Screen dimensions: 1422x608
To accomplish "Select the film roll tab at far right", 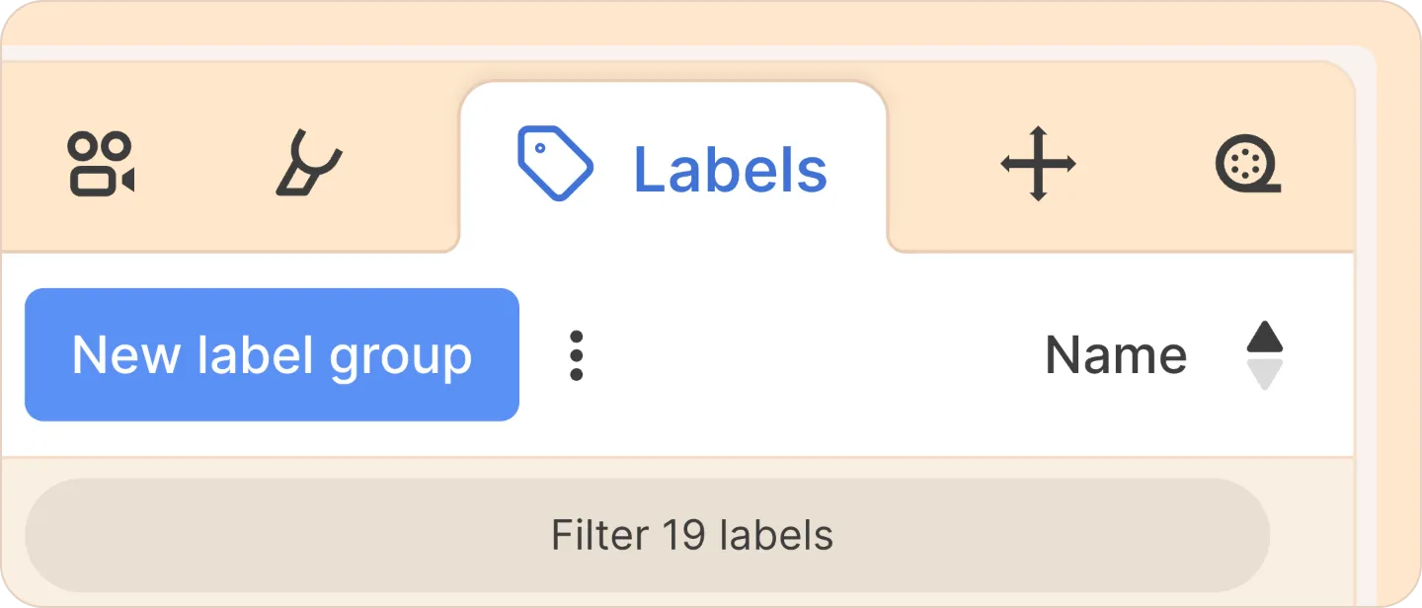I will (1248, 164).
